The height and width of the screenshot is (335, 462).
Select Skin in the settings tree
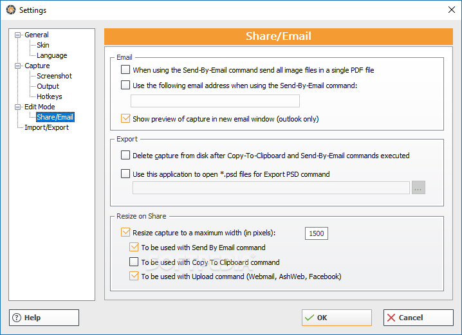click(43, 45)
